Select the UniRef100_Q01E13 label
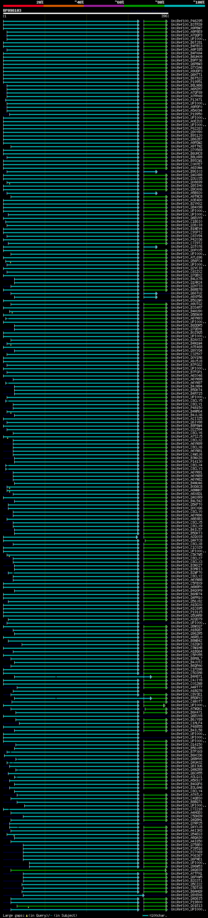This screenshot has height=918, width=208. point(187,906)
